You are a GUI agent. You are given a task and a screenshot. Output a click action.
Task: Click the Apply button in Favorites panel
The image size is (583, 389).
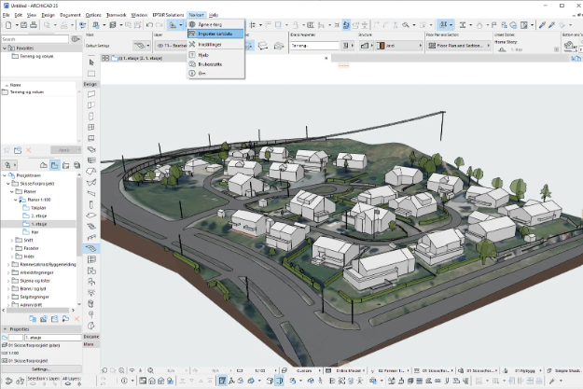[63, 149]
